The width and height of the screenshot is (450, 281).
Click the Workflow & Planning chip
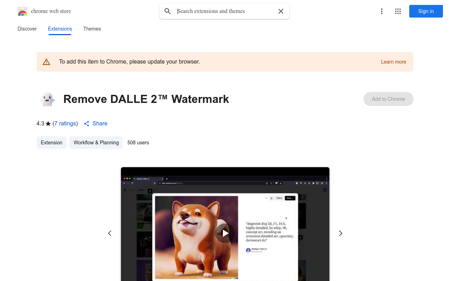coord(96,143)
